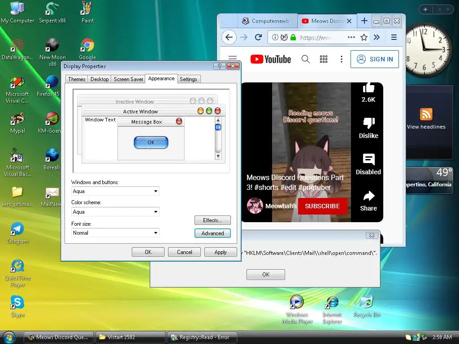Bookmark this page with the star icon
Viewport: 459px width, 344px height.
pyautogui.click(x=364, y=37)
